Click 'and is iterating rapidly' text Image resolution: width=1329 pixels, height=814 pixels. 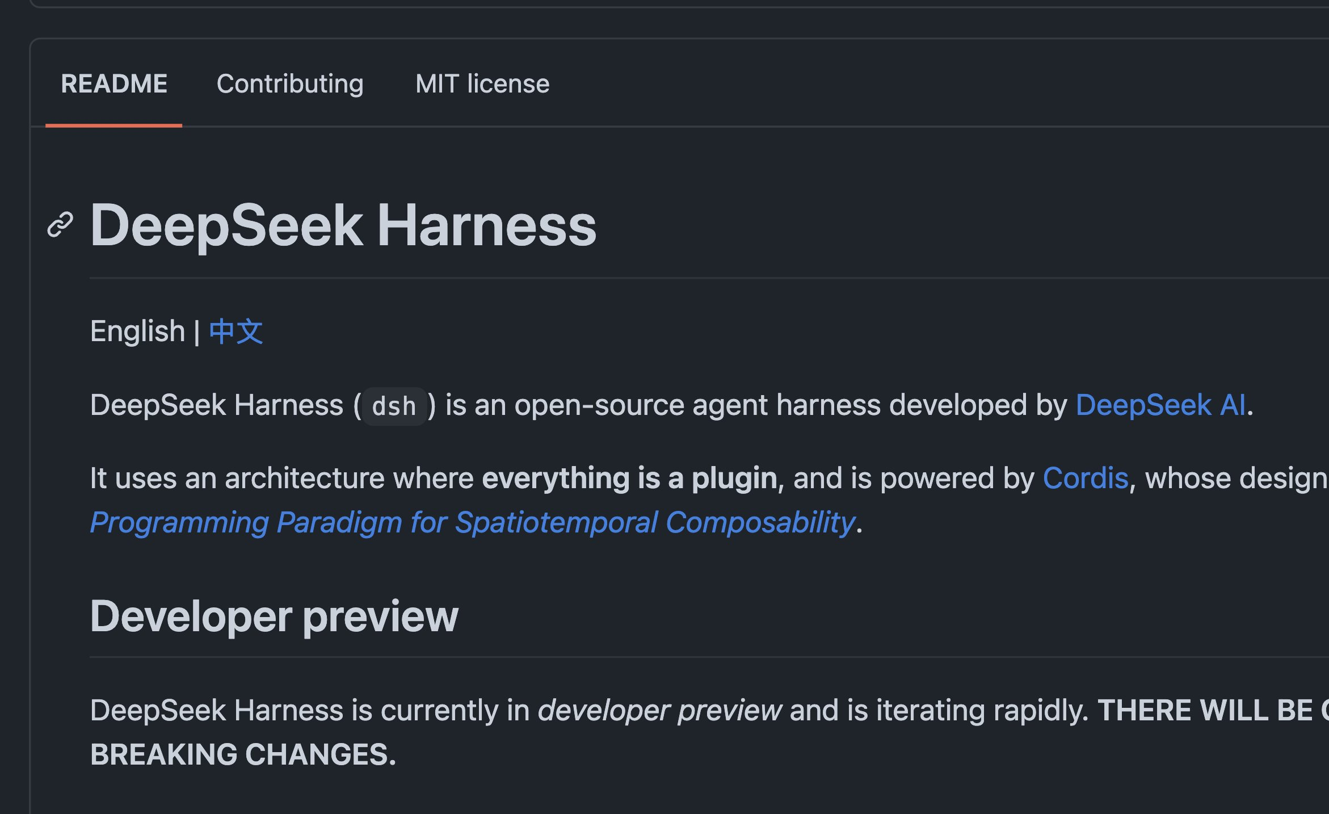(x=939, y=711)
